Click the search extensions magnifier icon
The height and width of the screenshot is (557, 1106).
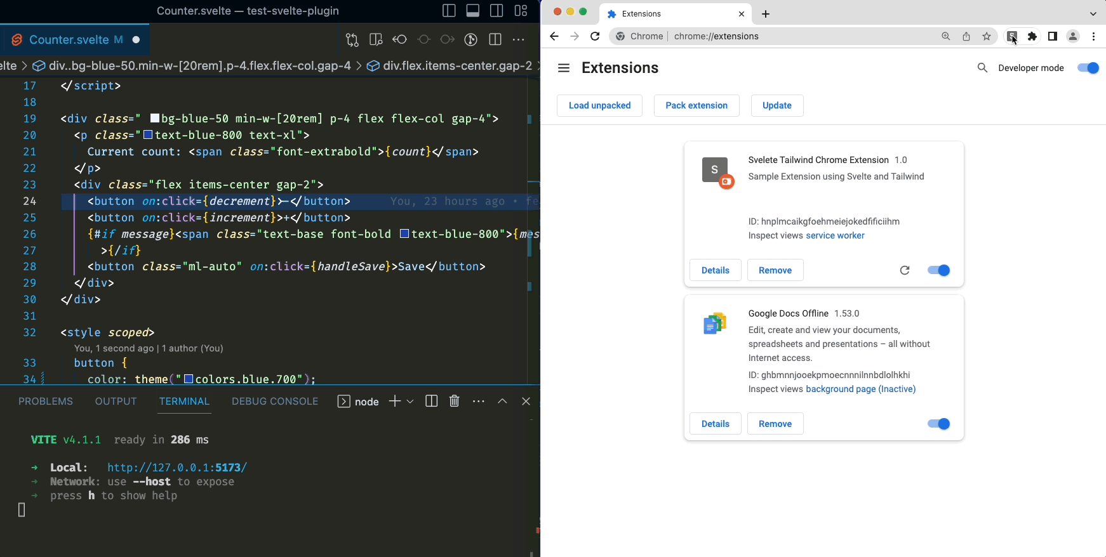[982, 68]
